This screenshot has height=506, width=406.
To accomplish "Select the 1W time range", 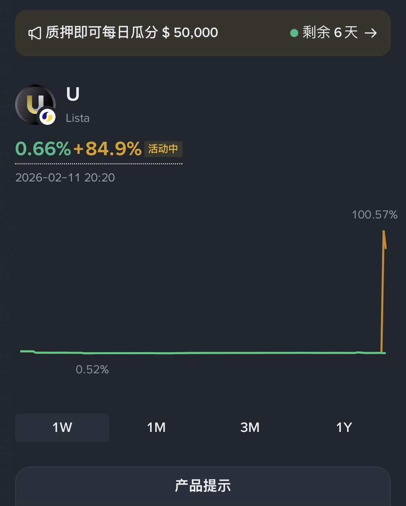I will click(x=62, y=428).
